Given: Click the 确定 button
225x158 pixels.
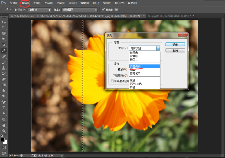Looking at the screenshot, I should tap(175, 44).
